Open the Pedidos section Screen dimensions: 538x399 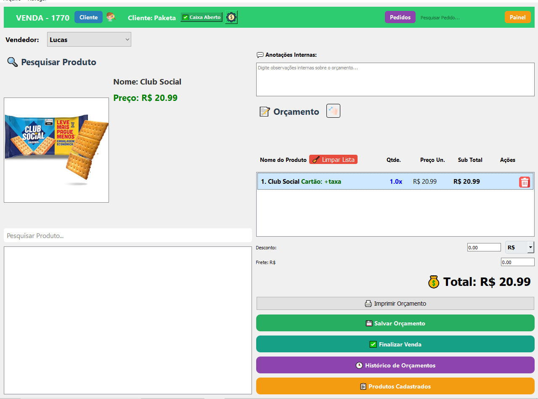400,17
